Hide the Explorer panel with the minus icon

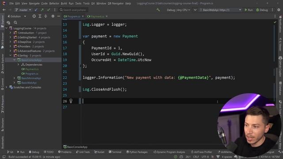(59, 16)
